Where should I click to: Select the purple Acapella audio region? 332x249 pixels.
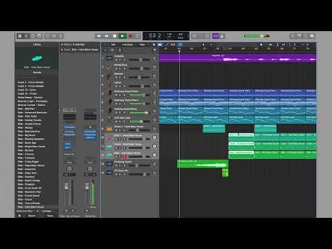pos(237,58)
